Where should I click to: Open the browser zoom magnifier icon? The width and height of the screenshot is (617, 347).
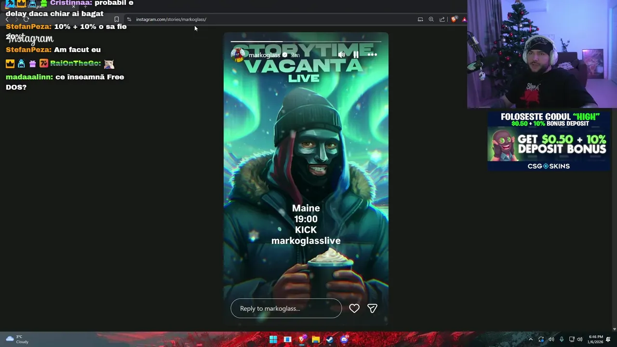431,19
